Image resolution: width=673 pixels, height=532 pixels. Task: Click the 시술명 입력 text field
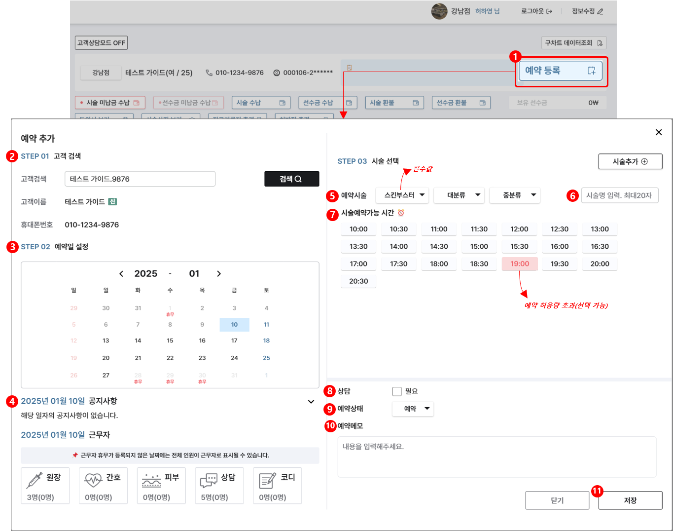click(x=620, y=195)
